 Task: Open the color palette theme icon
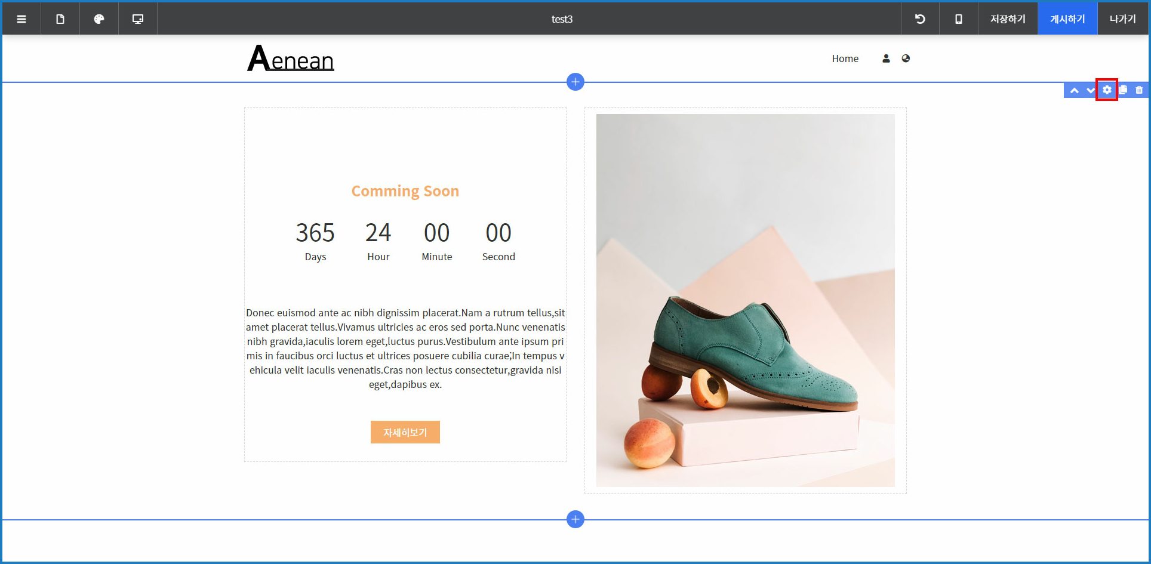point(99,19)
